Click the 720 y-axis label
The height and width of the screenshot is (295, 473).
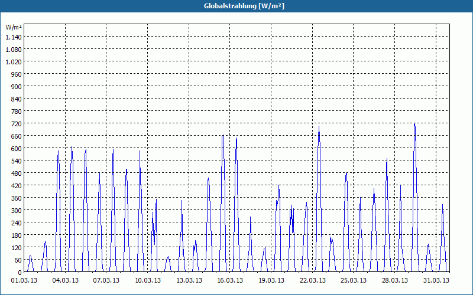click(17, 124)
